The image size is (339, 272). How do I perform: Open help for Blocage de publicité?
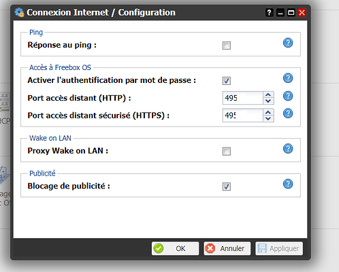click(288, 184)
